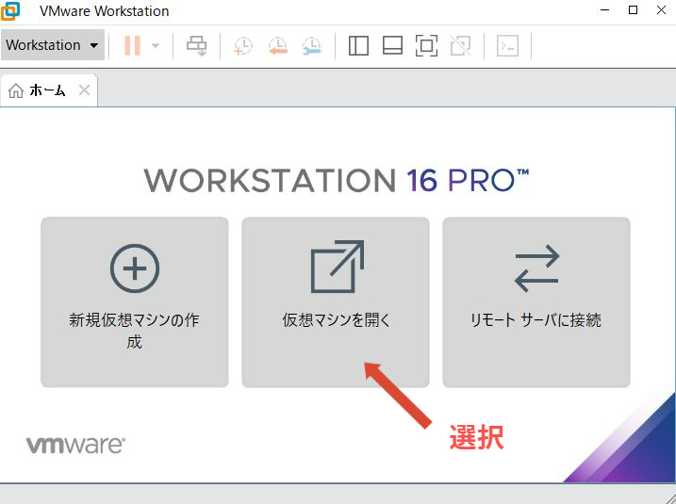
Task: Open the console view terminal icon
Action: point(507,45)
